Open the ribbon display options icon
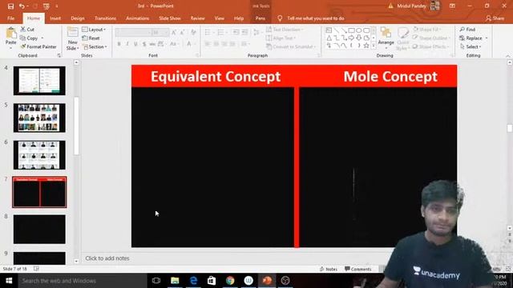 (x=452, y=6)
